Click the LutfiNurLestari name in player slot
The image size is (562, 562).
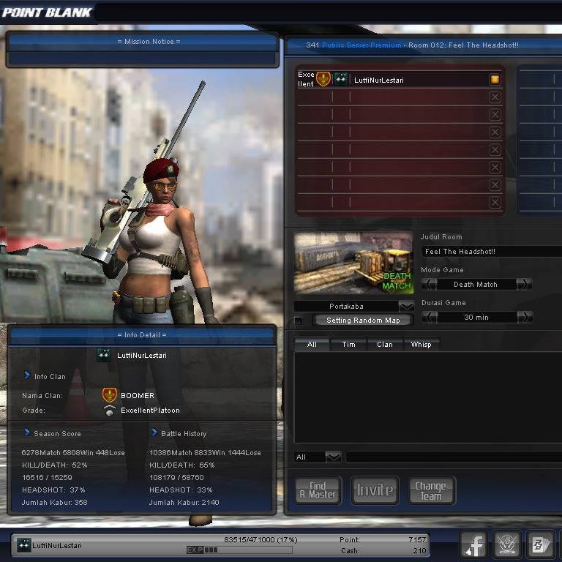coord(379,80)
